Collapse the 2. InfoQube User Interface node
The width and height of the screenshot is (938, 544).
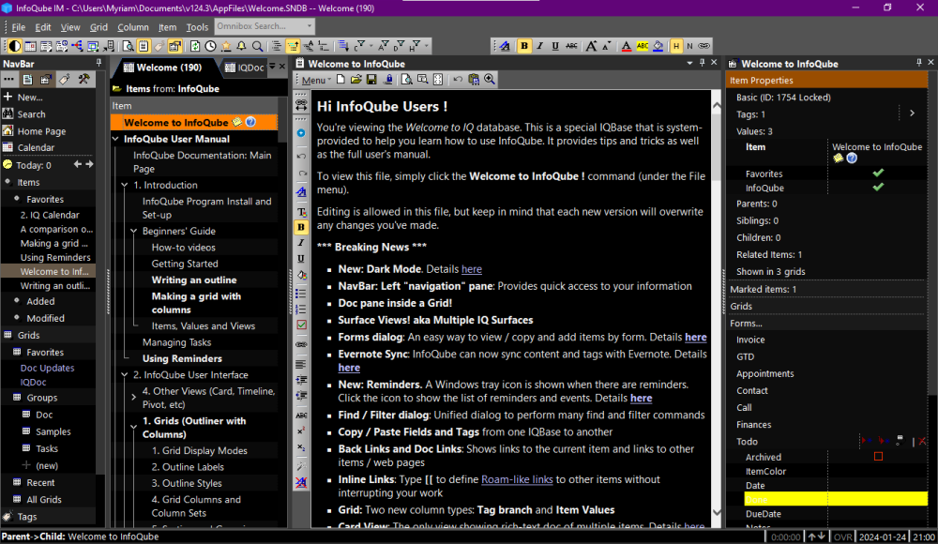click(x=125, y=375)
